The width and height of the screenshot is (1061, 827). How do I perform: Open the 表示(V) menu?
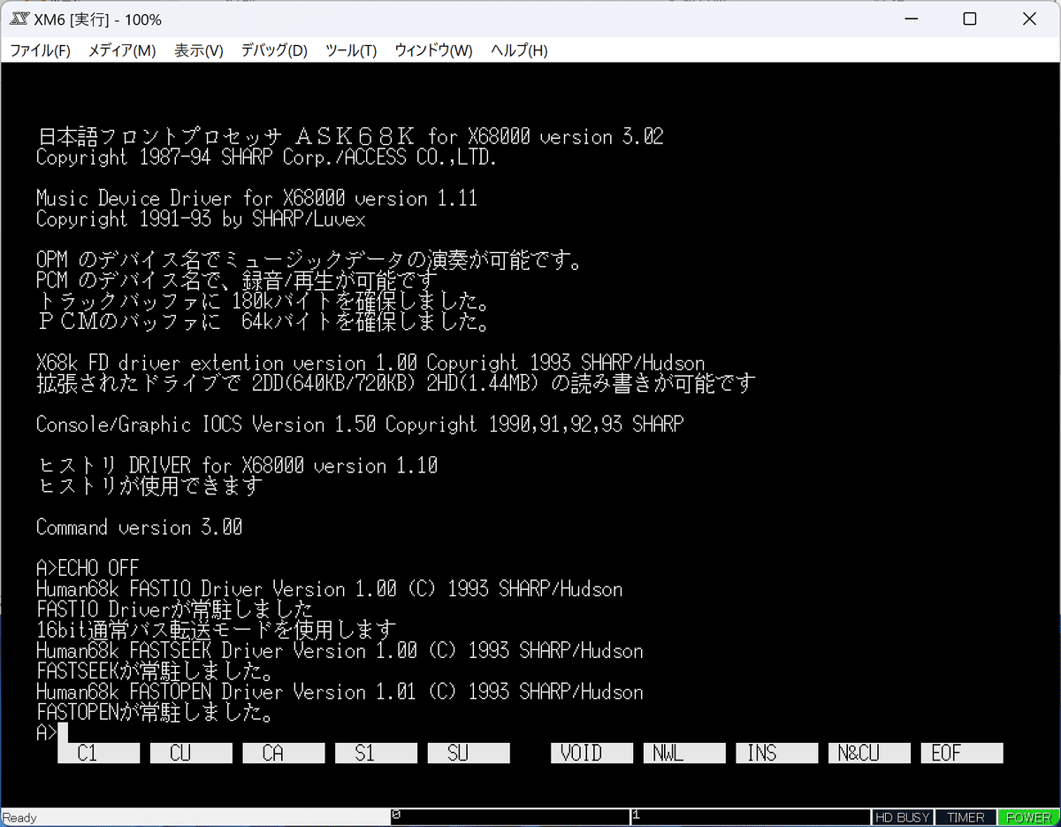tap(198, 50)
